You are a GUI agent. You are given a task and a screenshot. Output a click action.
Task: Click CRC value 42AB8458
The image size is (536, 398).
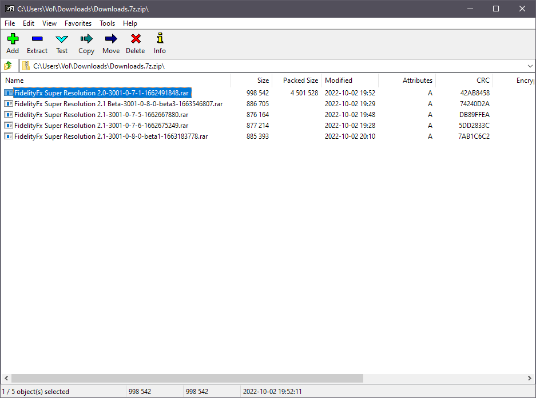[475, 93]
